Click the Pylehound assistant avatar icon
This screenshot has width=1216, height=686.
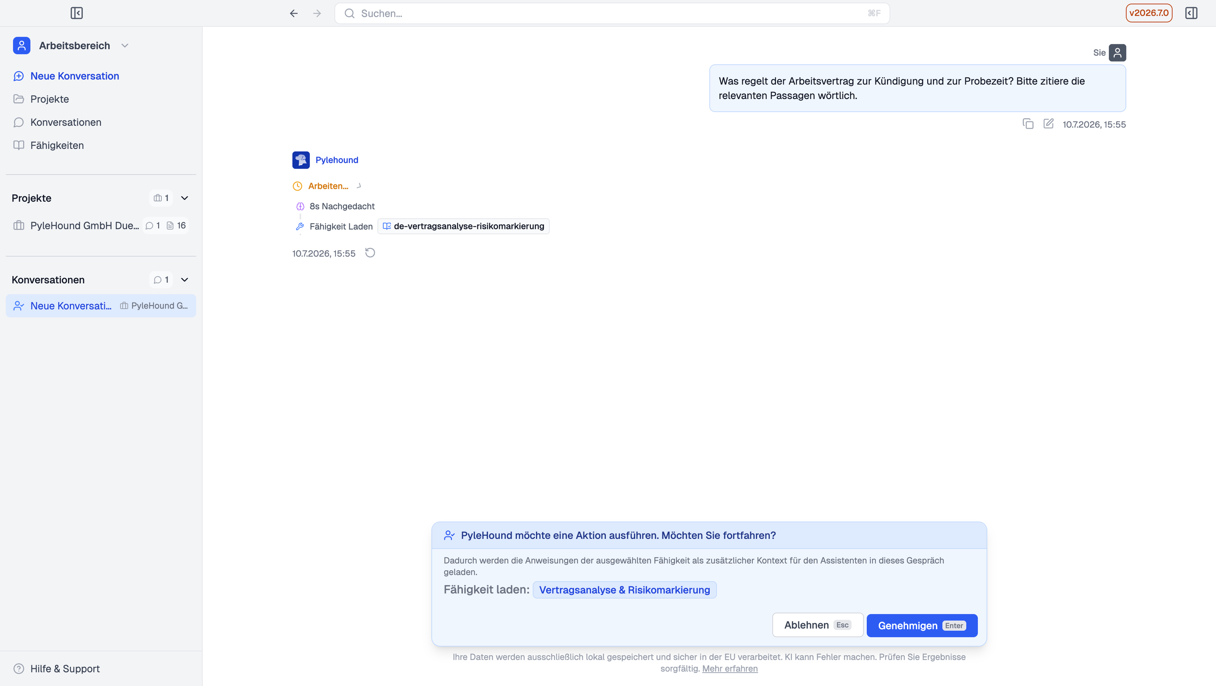[301, 160]
